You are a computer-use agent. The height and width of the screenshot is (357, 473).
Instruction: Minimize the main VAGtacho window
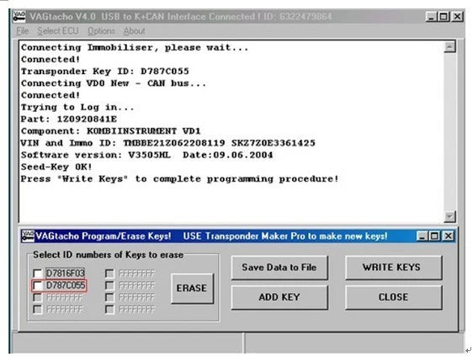coord(431,17)
